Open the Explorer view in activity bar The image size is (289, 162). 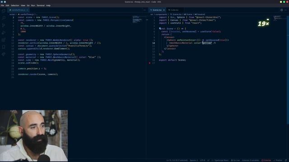[4, 11]
